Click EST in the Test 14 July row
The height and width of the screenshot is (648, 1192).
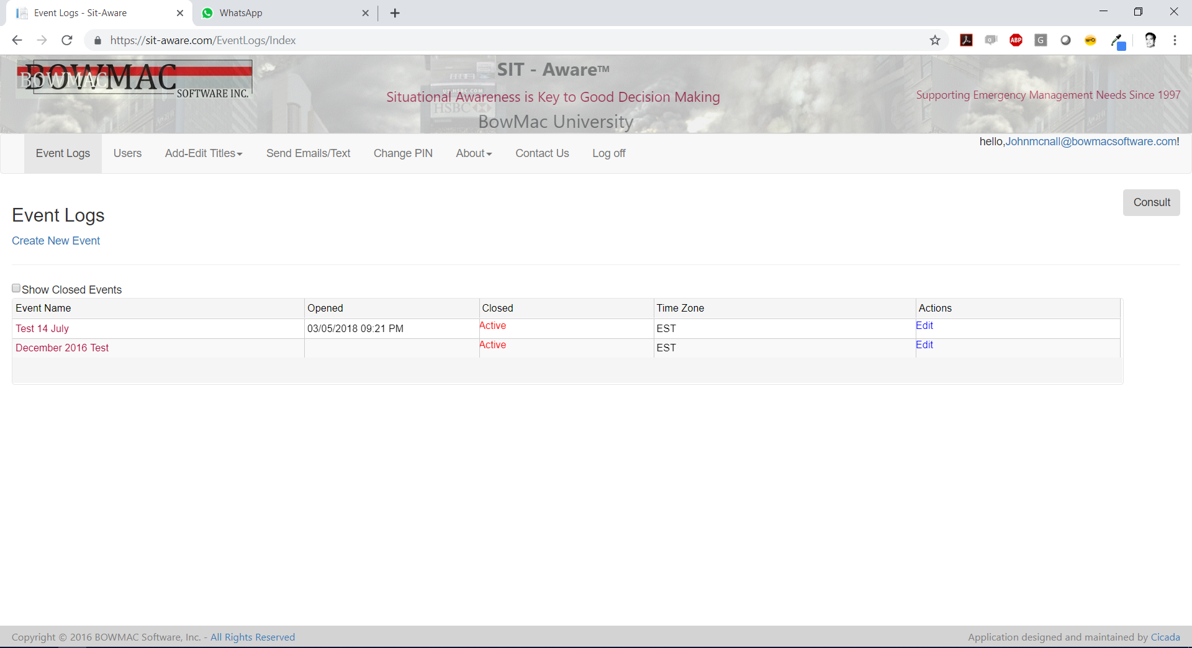coord(666,328)
